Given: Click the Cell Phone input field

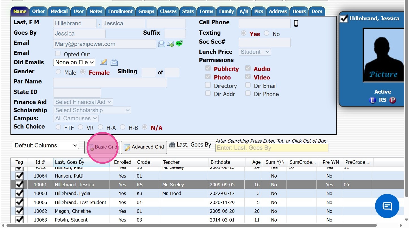Looking at the screenshot, I should coord(265,23).
